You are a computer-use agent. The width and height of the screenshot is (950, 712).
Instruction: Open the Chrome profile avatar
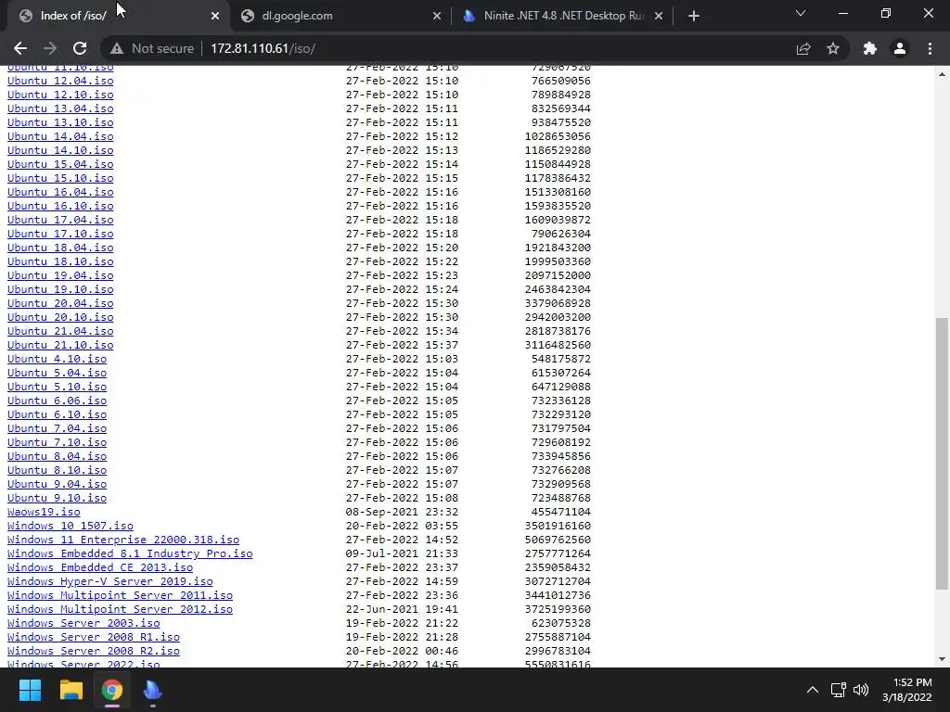[x=900, y=48]
